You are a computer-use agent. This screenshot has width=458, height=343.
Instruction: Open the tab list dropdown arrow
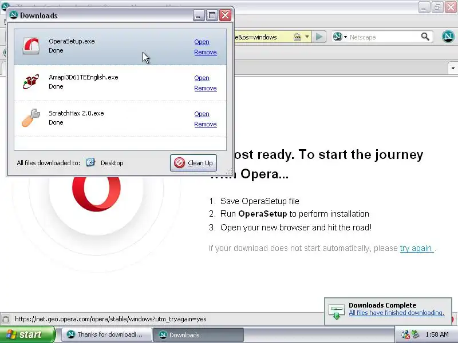coord(453,68)
